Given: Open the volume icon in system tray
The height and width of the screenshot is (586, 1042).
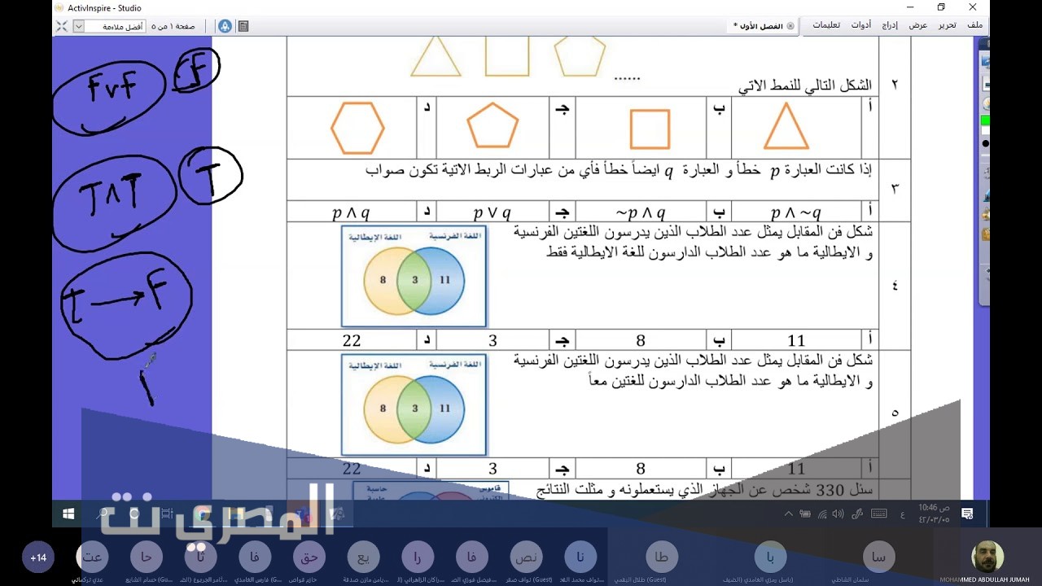Looking at the screenshot, I should (x=839, y=514).
